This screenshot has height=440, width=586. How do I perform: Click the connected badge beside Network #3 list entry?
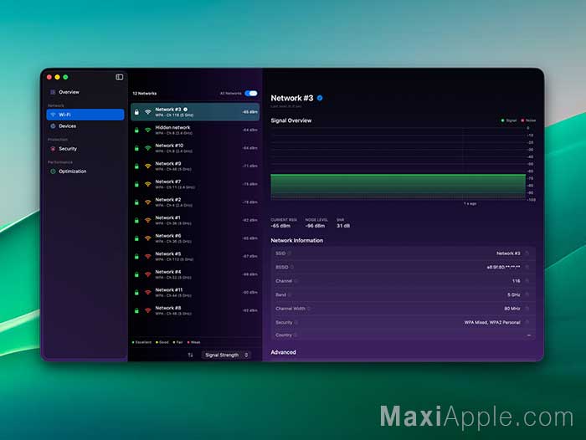185,110
